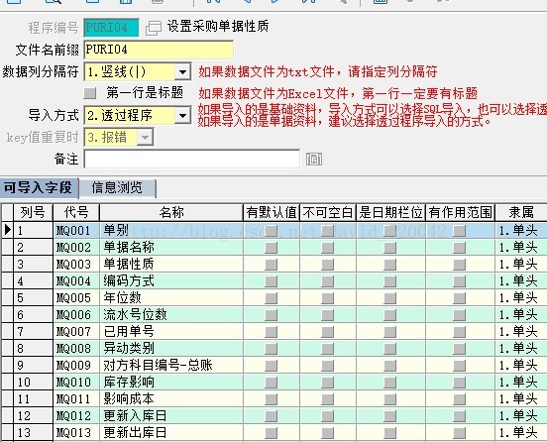The width and height of the screenshot is (547, 442).
Task: Select the MQ004 code cell
Action: tap(76, 281)
